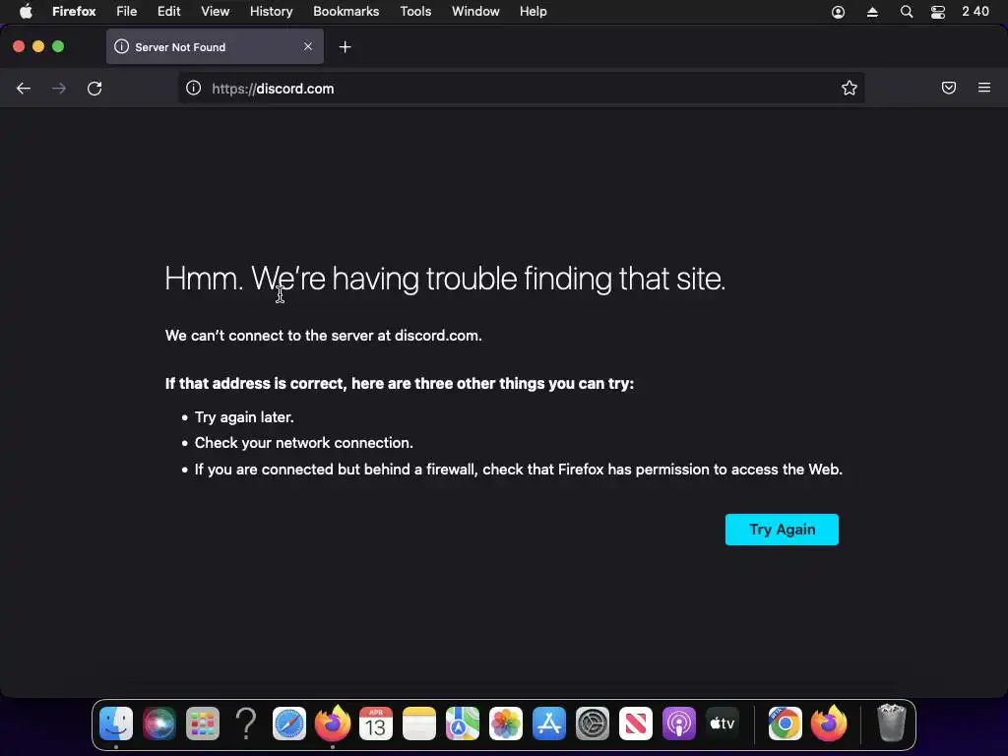Open Podcasts from the Dock
This screenshot has height=756, width=1008.
(x=679, y=724)
